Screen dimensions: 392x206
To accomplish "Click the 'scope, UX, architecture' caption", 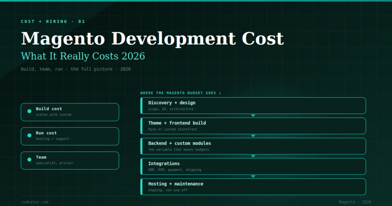I will [171, 109].
